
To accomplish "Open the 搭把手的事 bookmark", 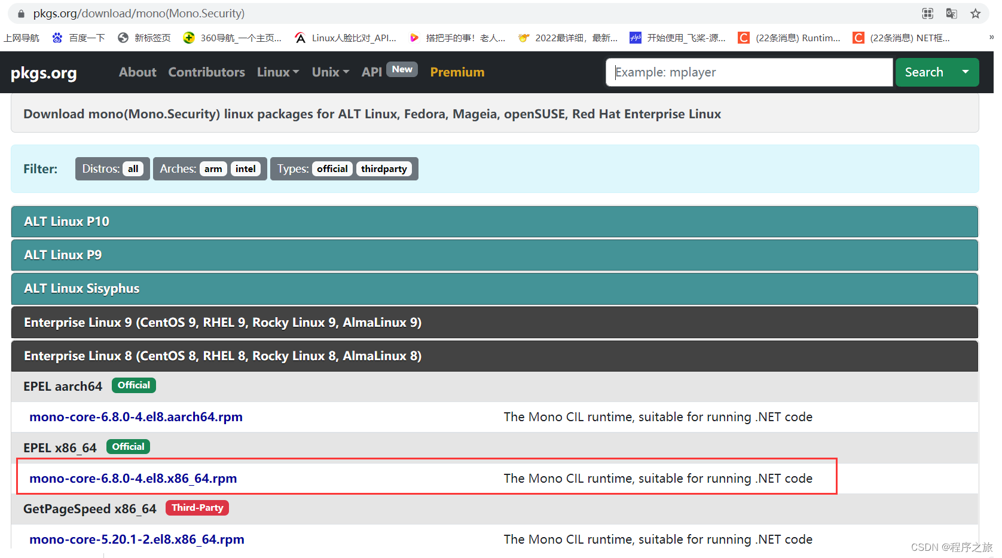I will (457, 38).
